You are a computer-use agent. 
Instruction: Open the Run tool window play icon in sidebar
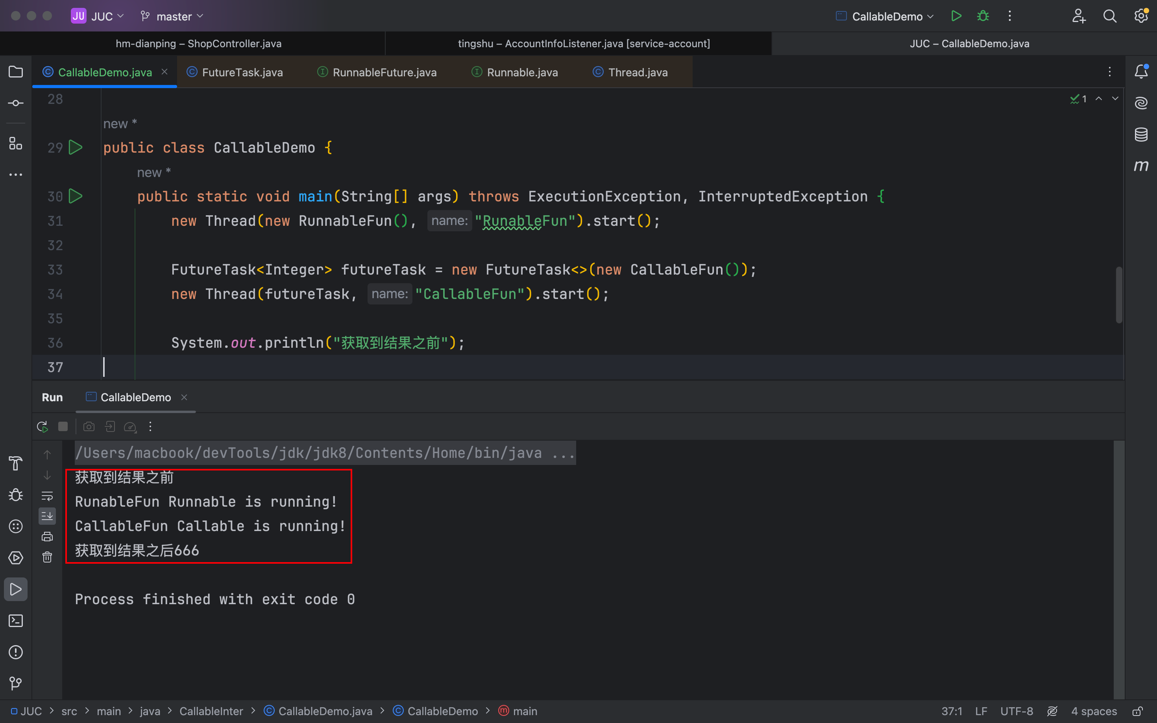[x=16, y=589]
